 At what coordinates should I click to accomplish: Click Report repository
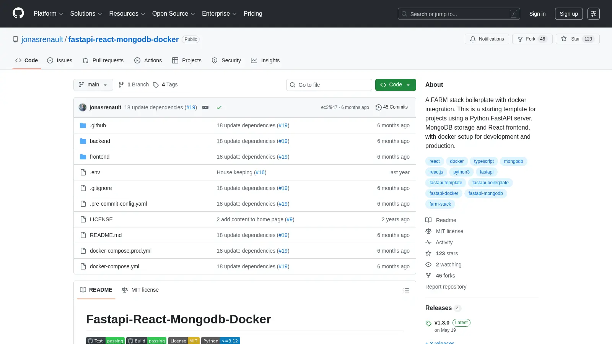[446, 287]
